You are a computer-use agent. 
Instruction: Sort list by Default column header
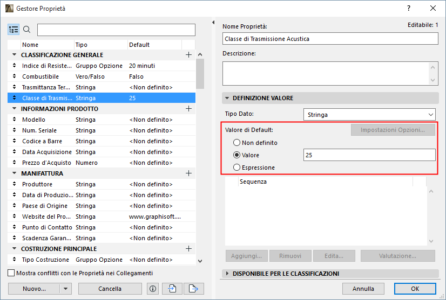[x=154, y=45]
